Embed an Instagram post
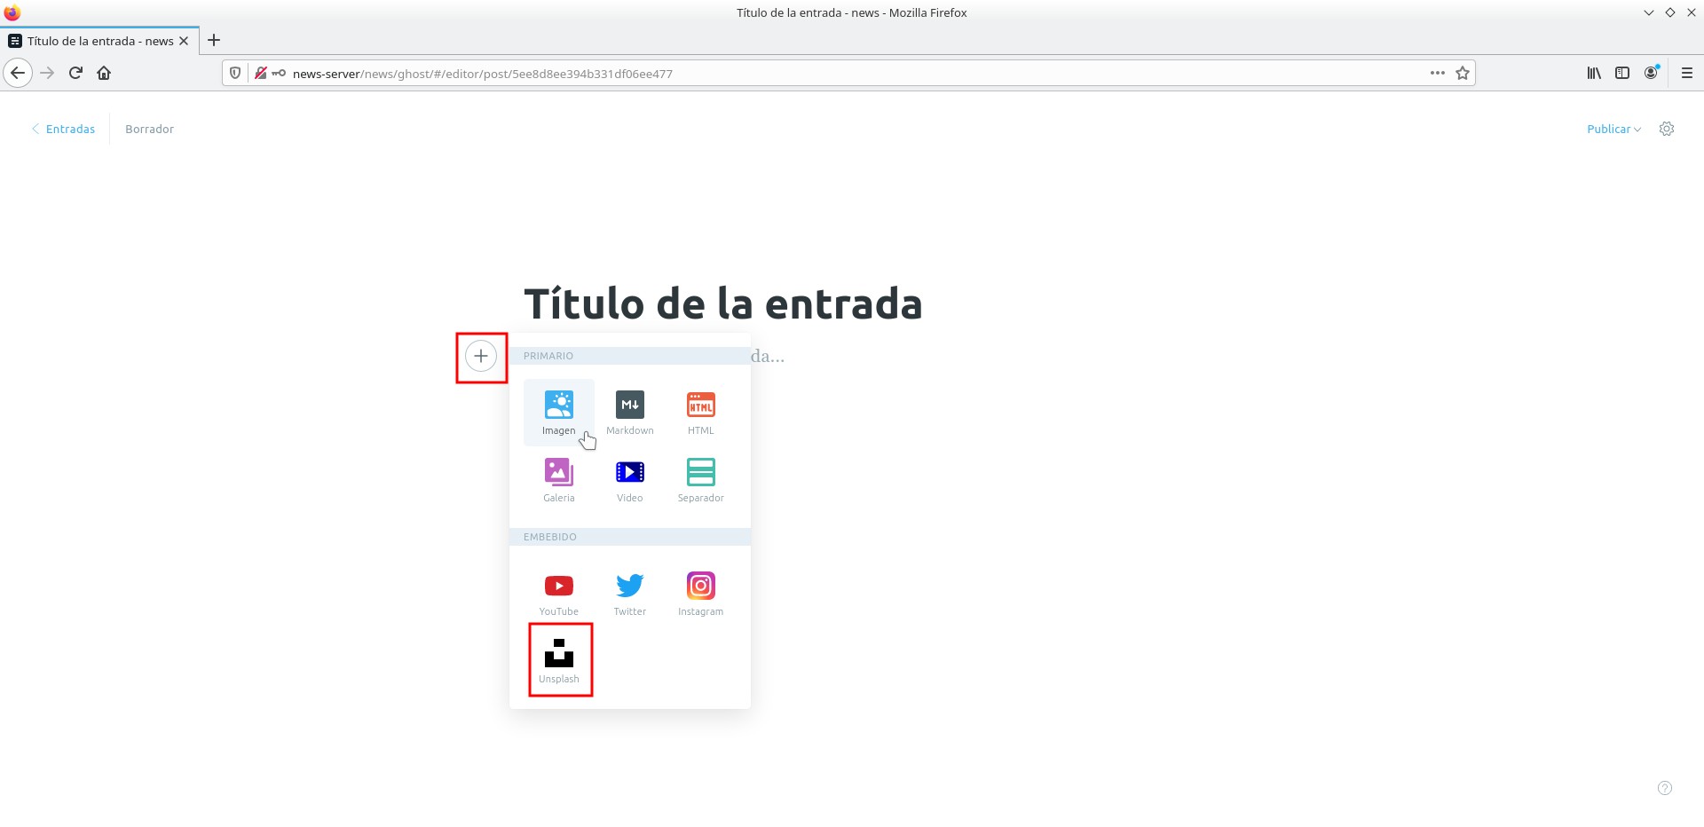The image size is (1704, 827). pos(700,593)
